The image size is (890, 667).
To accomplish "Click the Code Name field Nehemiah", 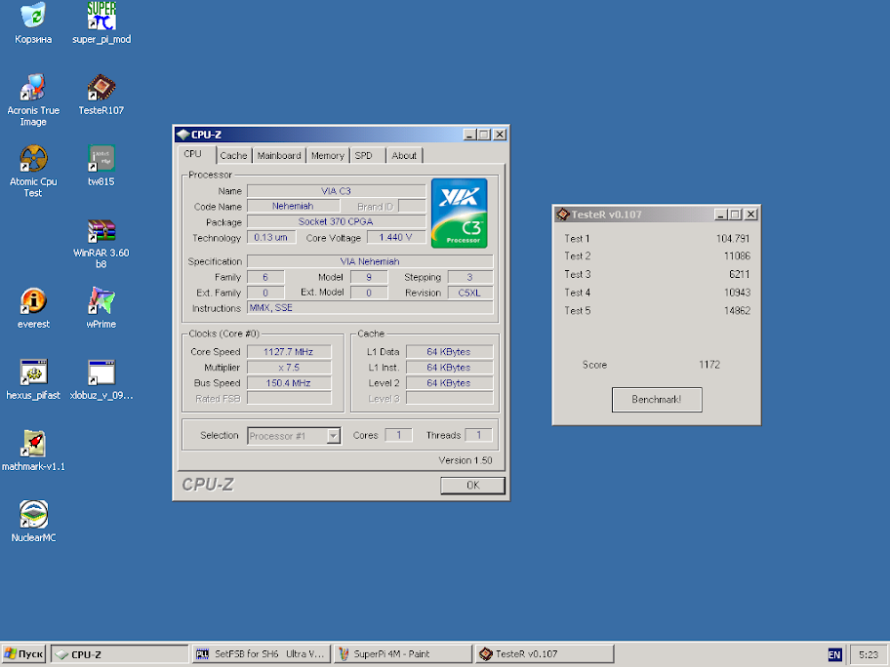I will point(293,206).
